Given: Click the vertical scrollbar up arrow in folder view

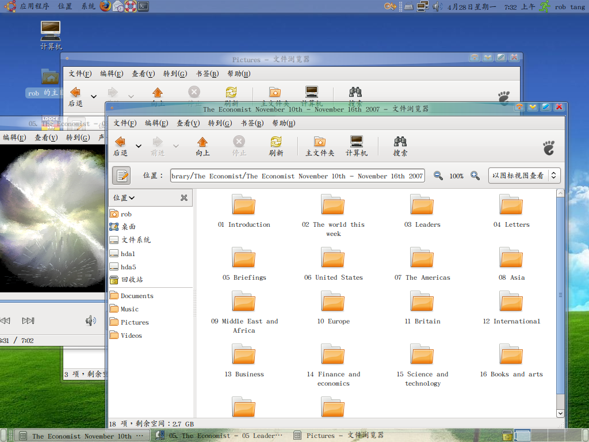Looking at the screenshot, I should coord(560,193).
